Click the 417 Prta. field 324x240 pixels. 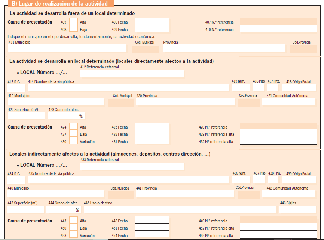click(x=272, y=87)
